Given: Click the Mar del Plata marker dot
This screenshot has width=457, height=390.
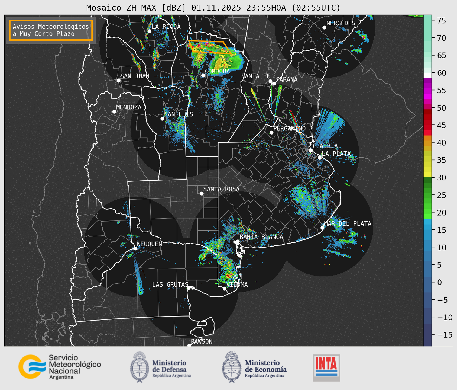Looking at the screenshot, I should (x=322, y=228).
